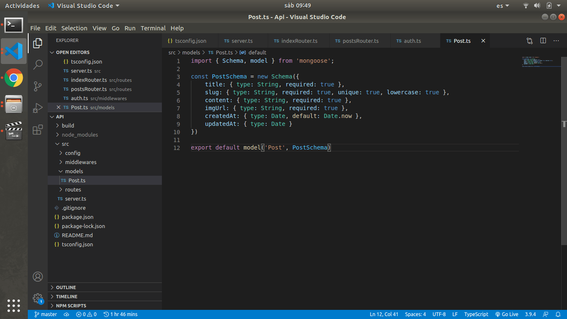
Task: Click the Split Editor Right icon
Action: click(543, 41)
